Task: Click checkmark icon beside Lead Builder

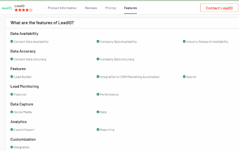Action: [x=12, y=77]
